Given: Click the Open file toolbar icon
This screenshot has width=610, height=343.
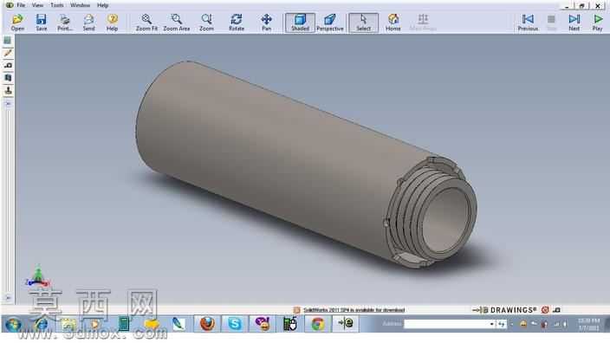Looking at the screenshot, I should tap(17, 23).
